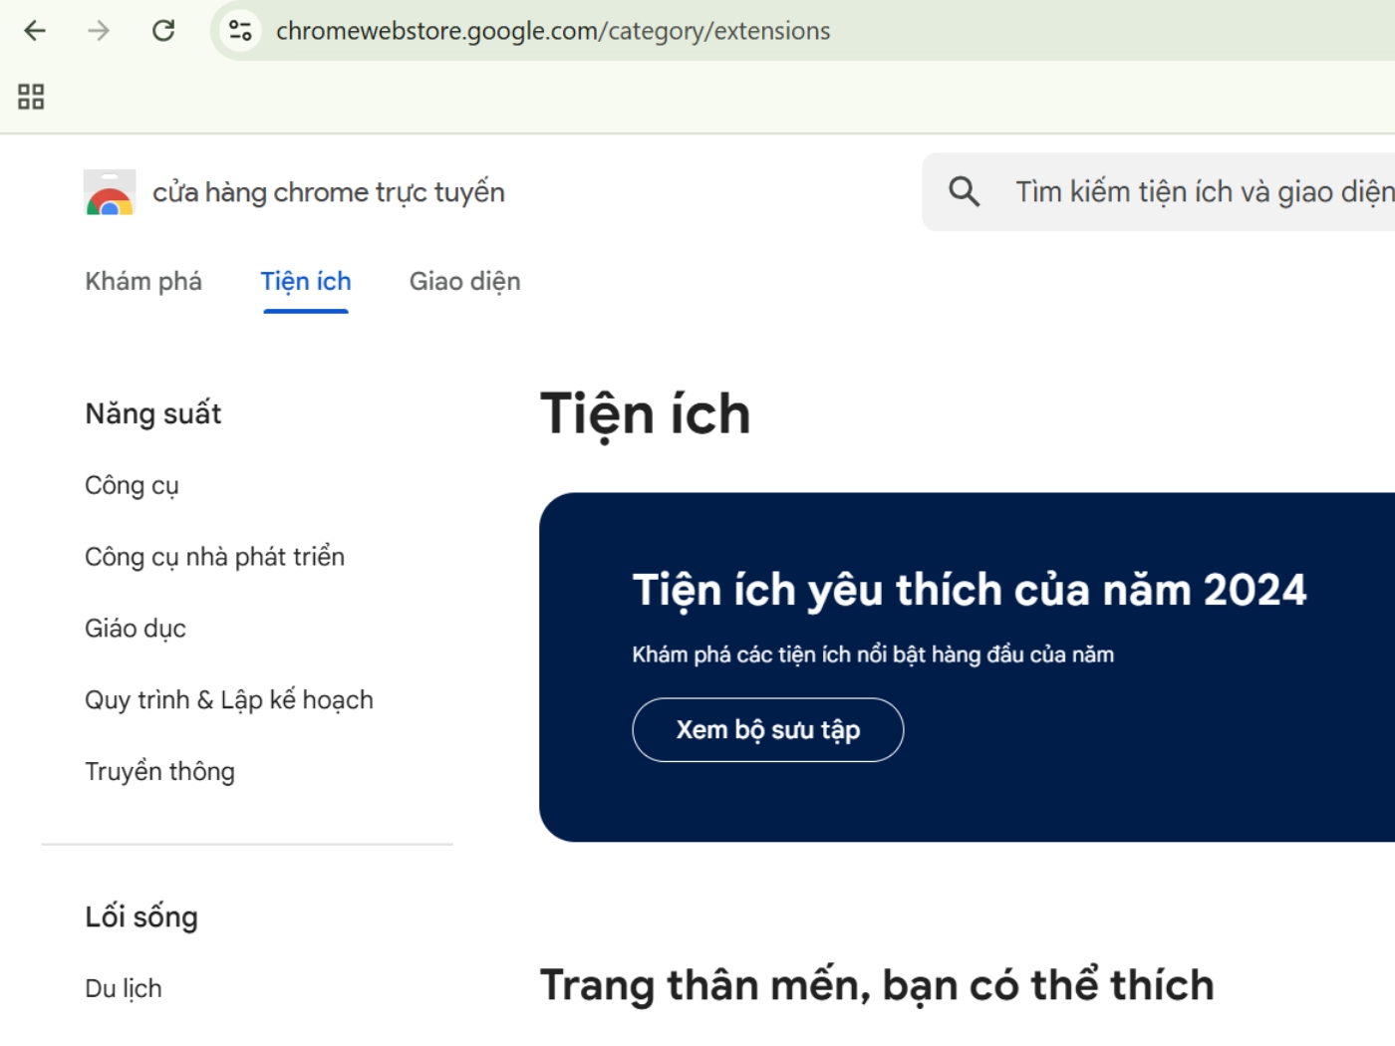Click the search field 'Tìm kiếm tiện ích'
1395x1046 pixels.
click(1159, 192)
